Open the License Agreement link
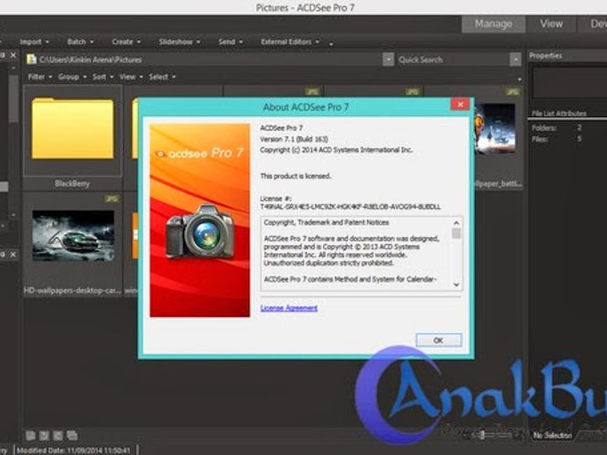607x455 pixels. 289,308
